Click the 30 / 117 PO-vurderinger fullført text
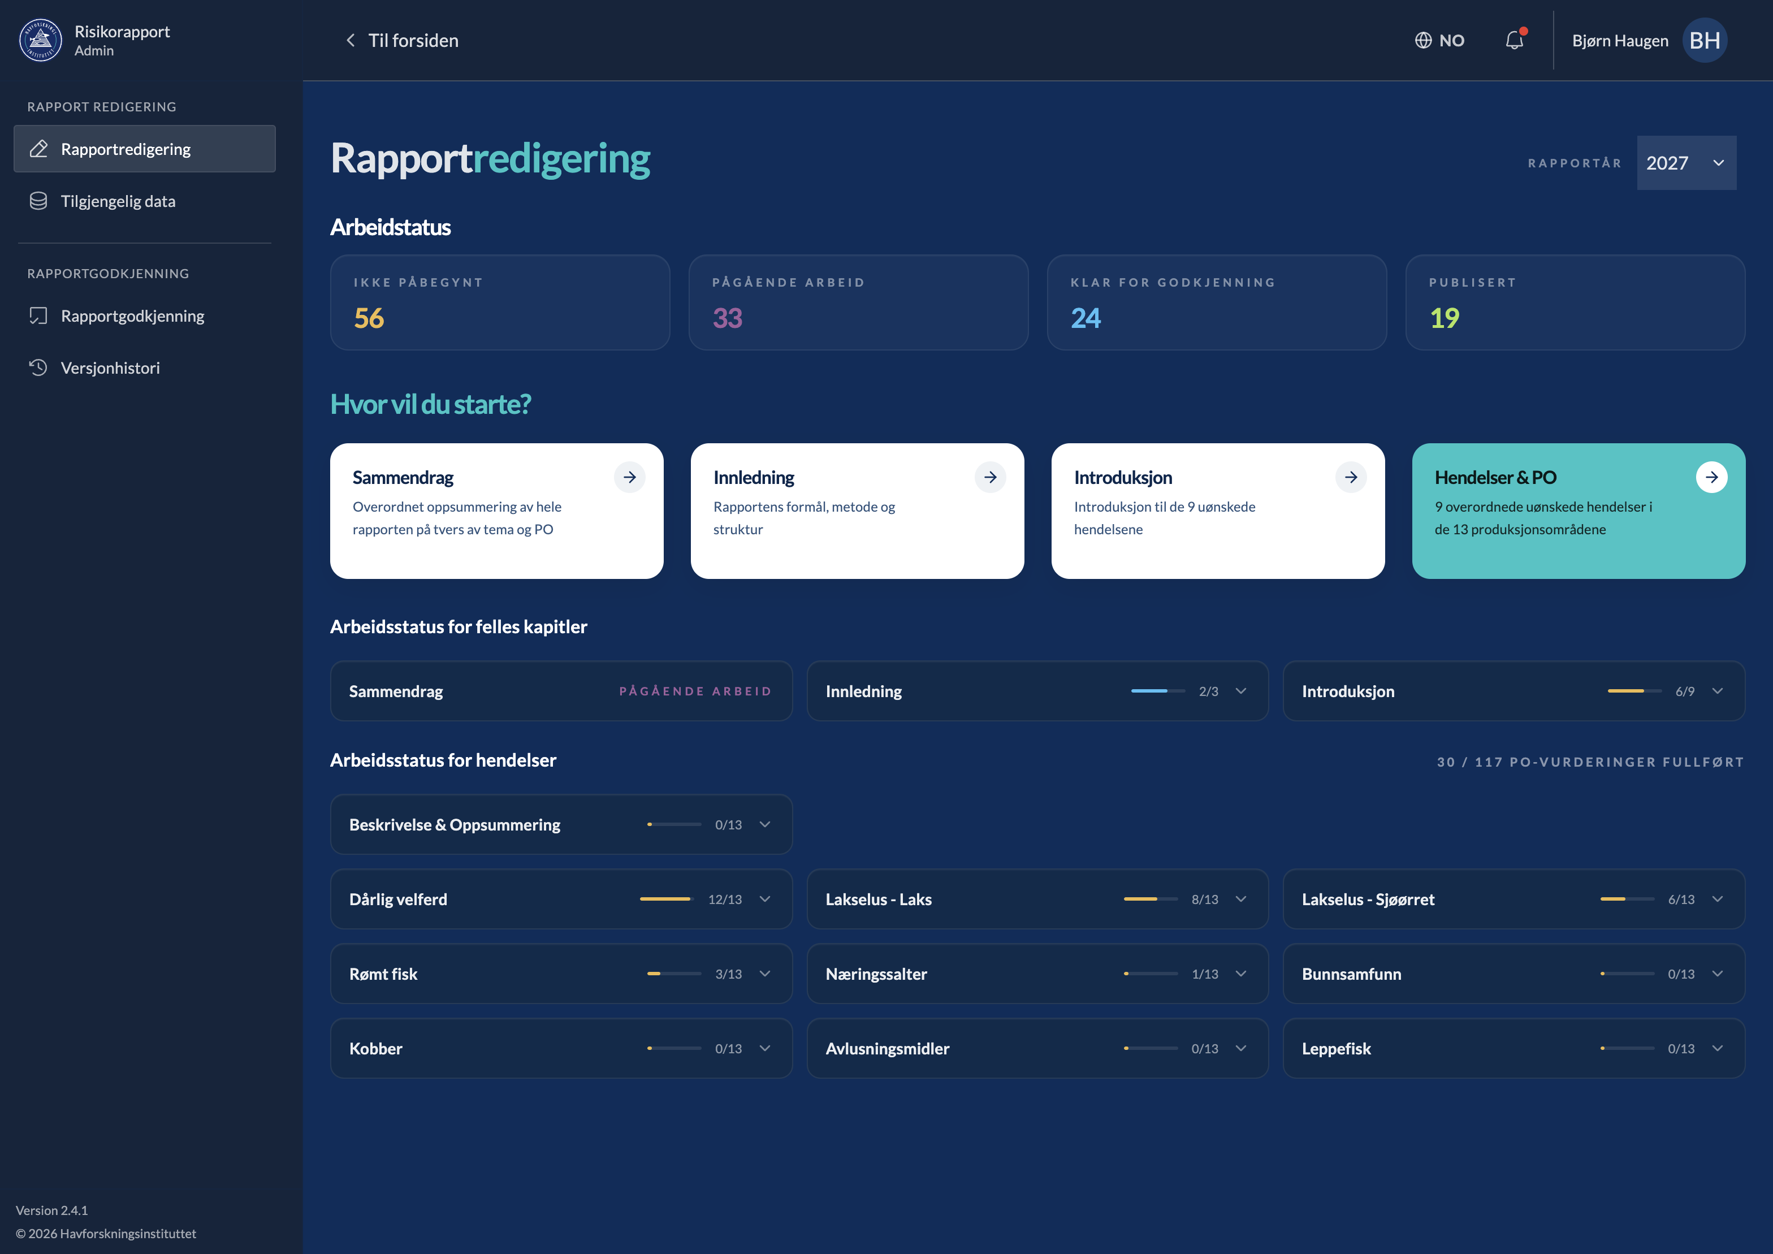Viewport: 1773px width, 1254px height. pyautogui.click(x=1590, y=762)
